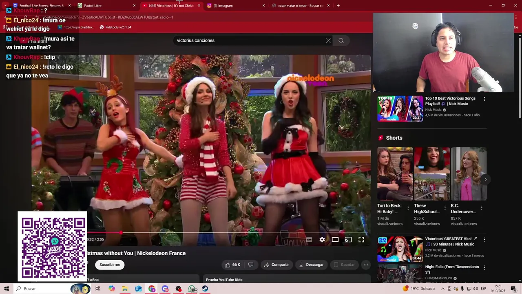Open the Night Falls video thumbnail
Image resolution: width=522 pixels, height=294 pixels.
400,274
